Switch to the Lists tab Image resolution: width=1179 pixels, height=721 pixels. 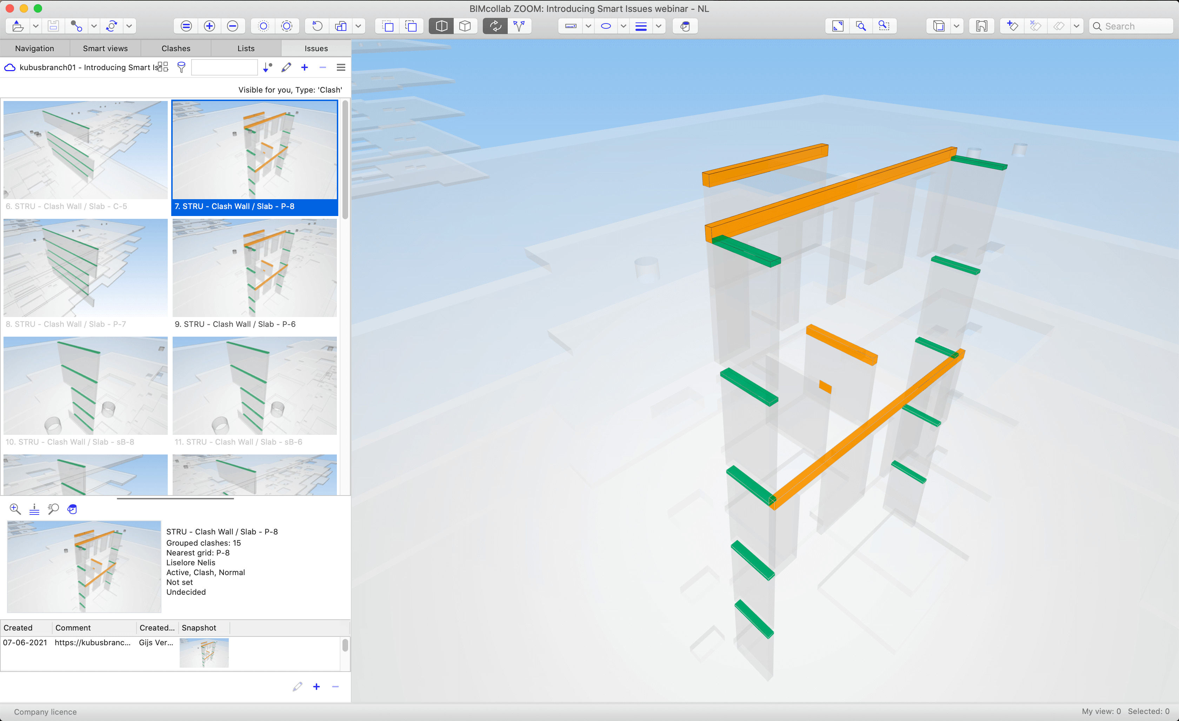pos(246,48)
